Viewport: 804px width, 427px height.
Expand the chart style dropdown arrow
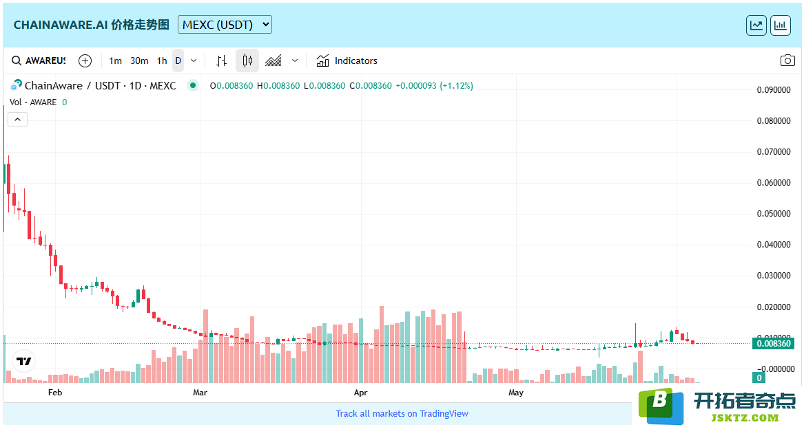[x=295, y=61]
